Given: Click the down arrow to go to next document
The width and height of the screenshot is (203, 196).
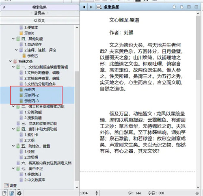Looking at the screenshot, I should 181,7.
